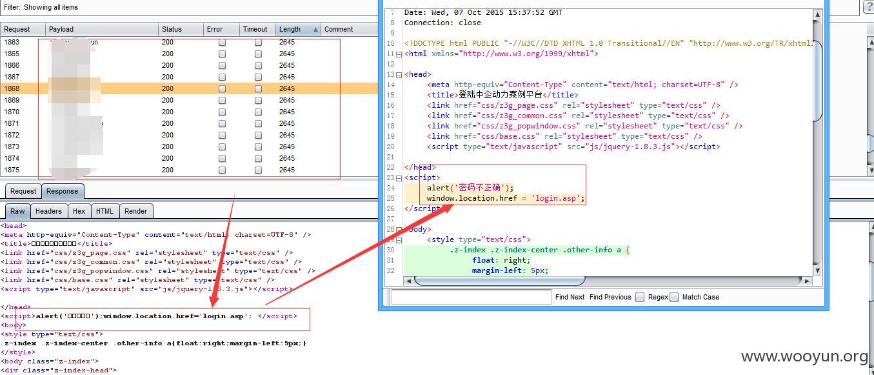Toggle Error checkbox for request 1867
The image size is (874, 375).
click(x=222, y=77)
